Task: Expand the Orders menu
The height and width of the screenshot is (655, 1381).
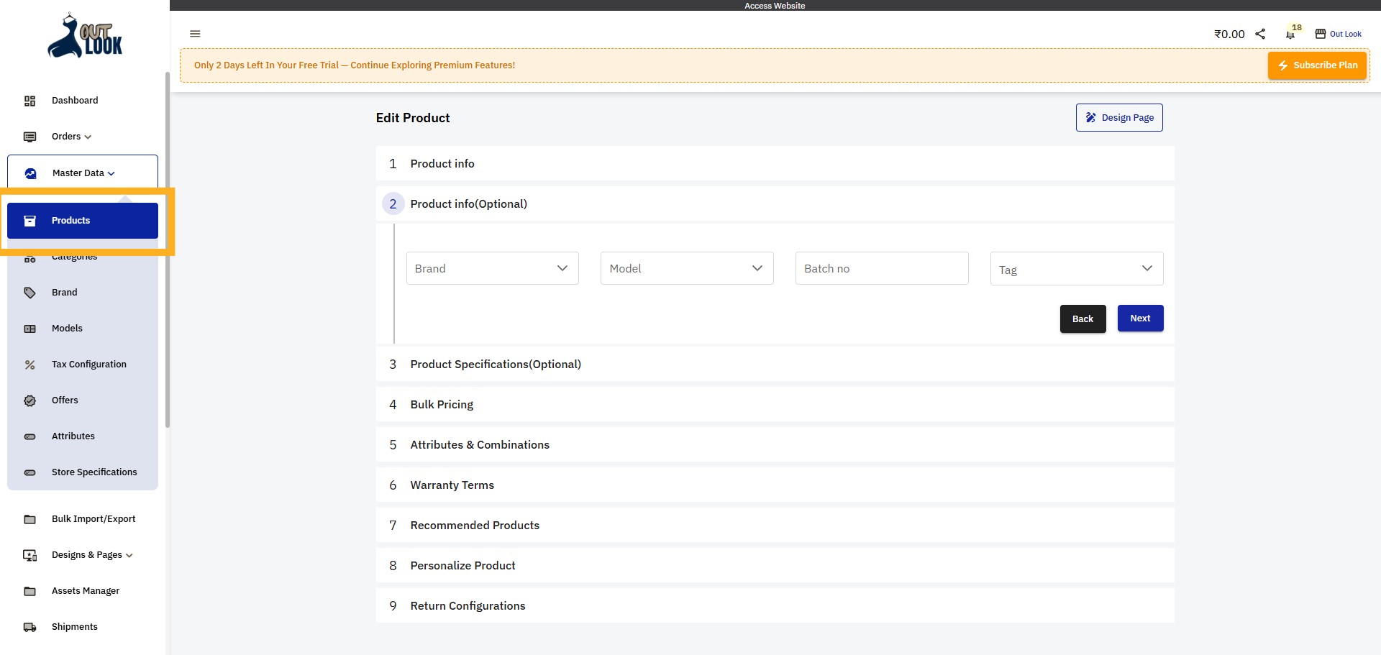Action: point(71,137)
